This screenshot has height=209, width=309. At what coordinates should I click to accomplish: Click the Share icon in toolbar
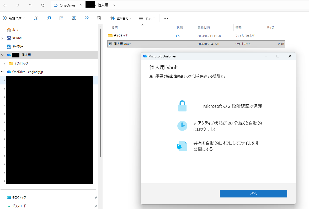tap(87, 18)
